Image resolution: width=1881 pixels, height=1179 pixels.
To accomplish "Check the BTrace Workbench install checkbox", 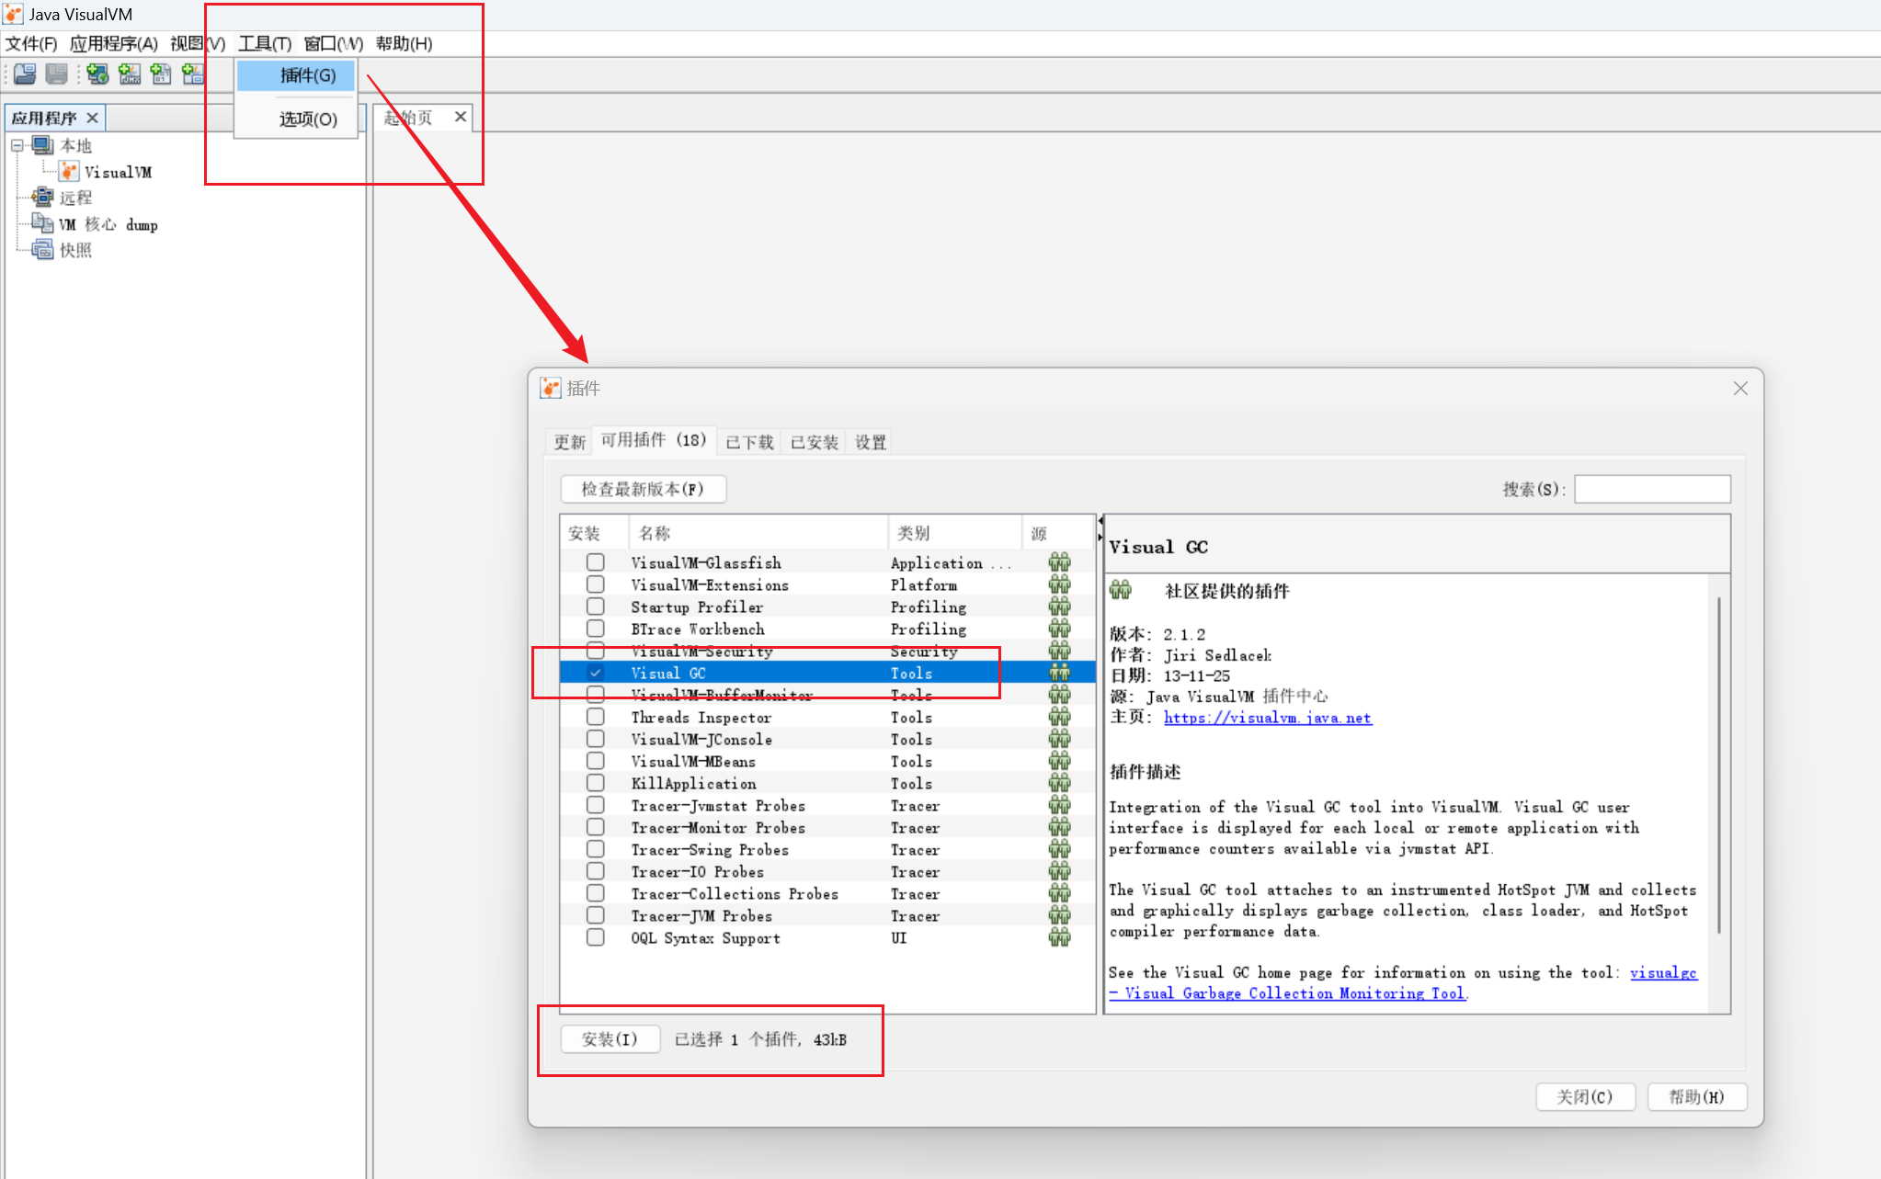I will pyautogui.click(x=596, y=629).
